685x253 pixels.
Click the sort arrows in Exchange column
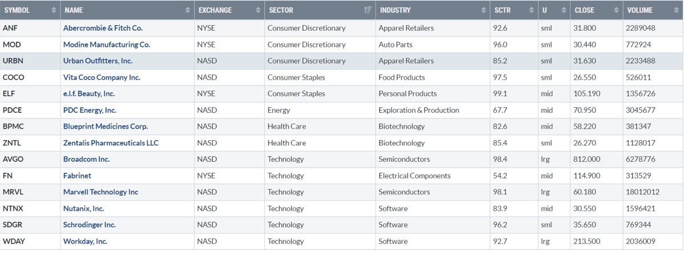pos(257,10)
